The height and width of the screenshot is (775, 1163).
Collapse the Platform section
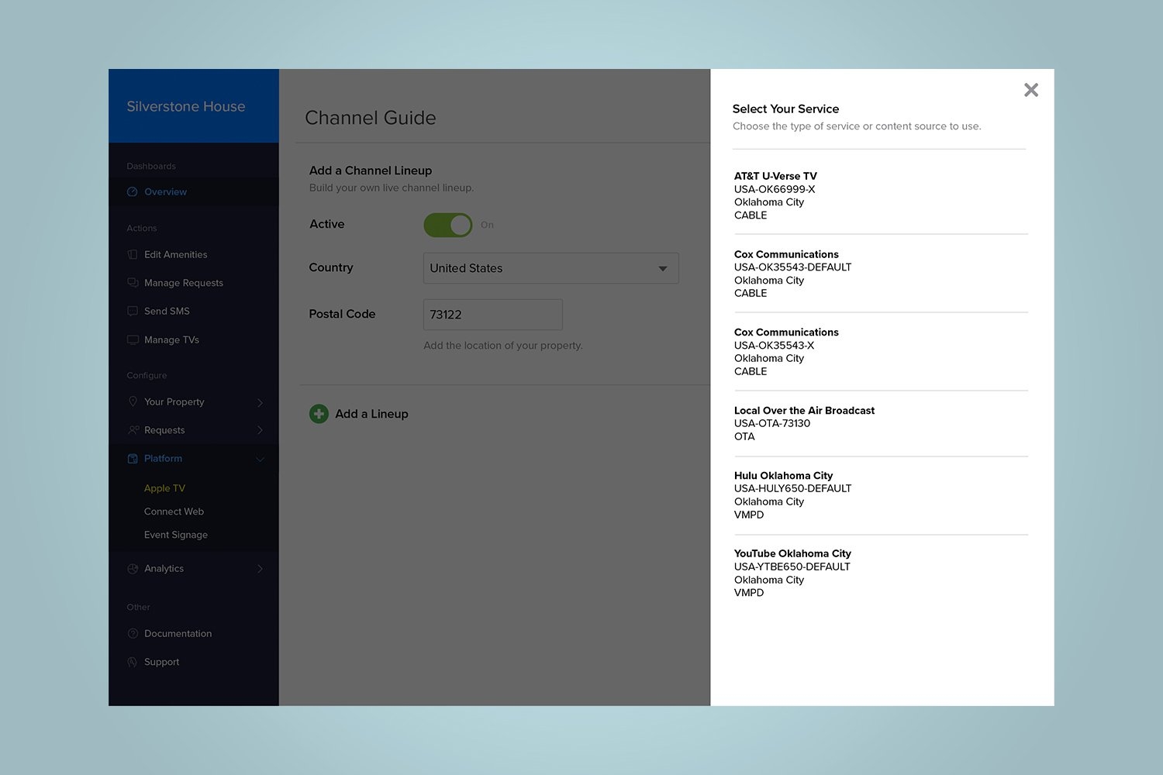pos(260,459)
